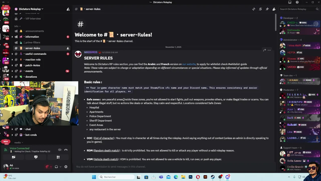Open User Settings gear icon
321x181 pixels.
(66, 167)
